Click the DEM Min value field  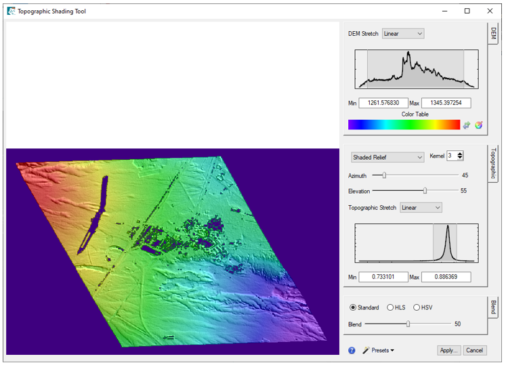click(383, 103)
